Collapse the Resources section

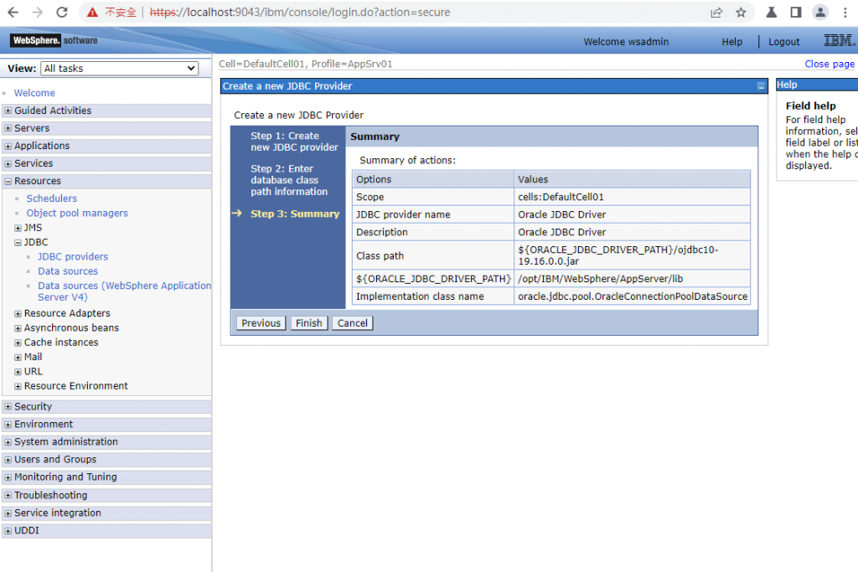click(8, 181)
